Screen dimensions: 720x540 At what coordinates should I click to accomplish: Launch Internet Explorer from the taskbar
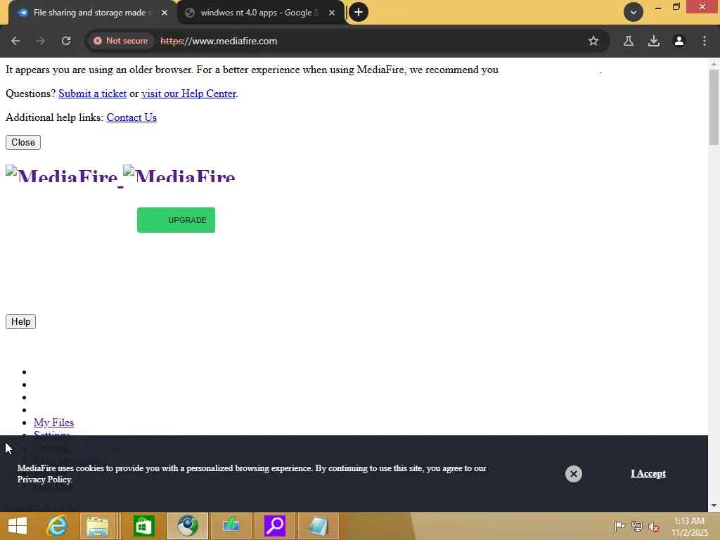[x=58, y=526]
